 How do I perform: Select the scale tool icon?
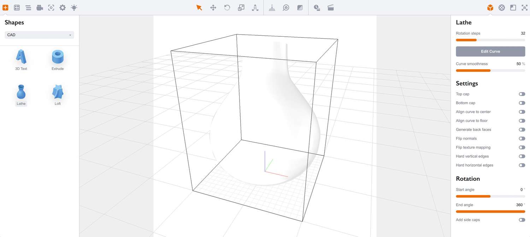[x=241, y=7]
